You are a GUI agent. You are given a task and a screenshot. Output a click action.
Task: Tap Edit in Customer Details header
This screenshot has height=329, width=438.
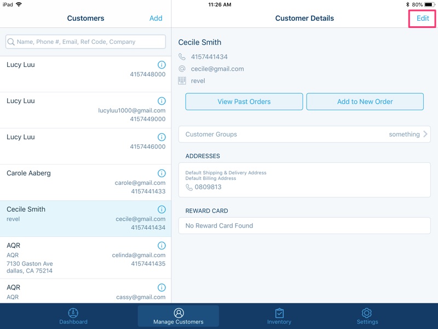pyautogui.click(x=423, y=18)
